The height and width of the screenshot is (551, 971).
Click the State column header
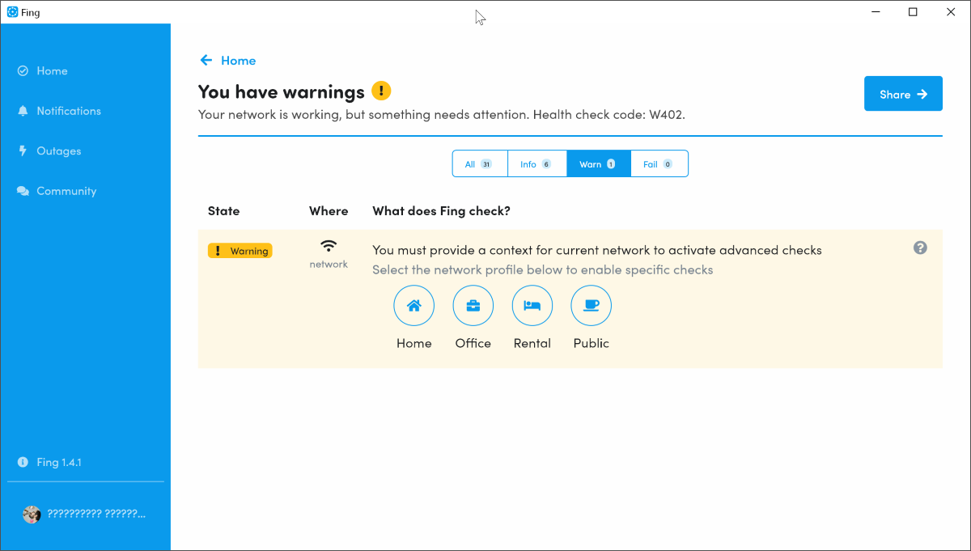coord(224,211)
